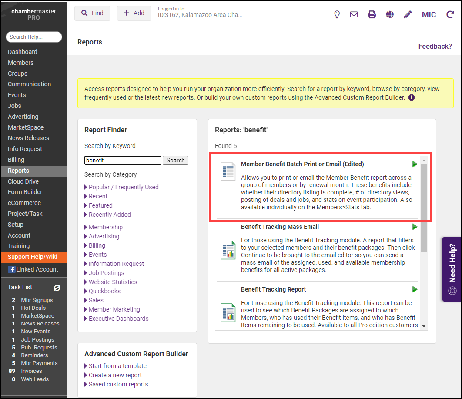Expand Popular / Frequently Used category
This screenshot has height=399, width=462.
pos(123,187)
